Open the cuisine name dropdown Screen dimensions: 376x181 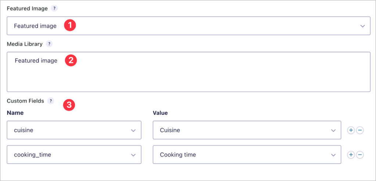pos(74,130)
